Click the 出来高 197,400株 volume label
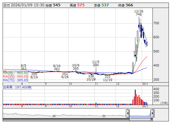 click(x=17, y=87)
